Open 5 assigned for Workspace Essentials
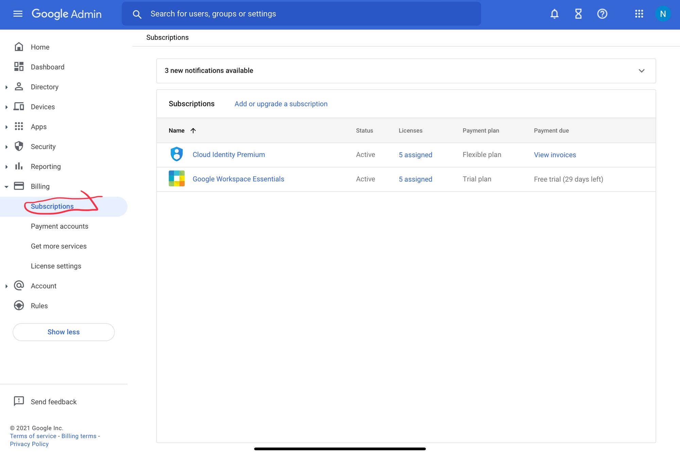Image resolution: width=680 pixels, height=454 pixels. click(x=415, y=179)
